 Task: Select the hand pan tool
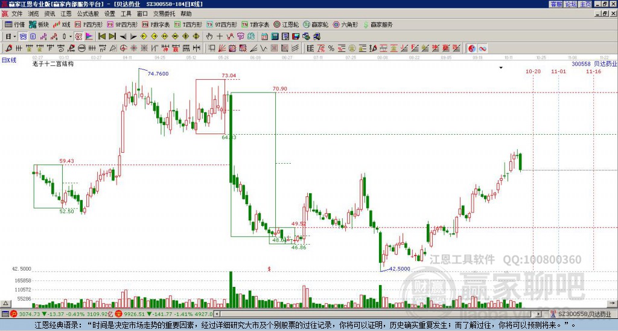coord(209,36)
